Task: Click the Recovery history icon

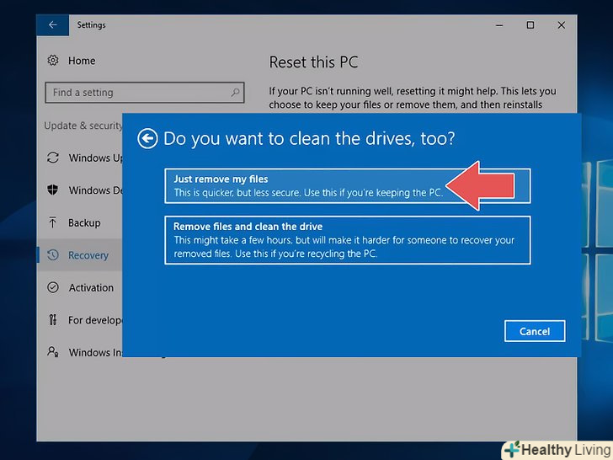Action: coord(53,255)
